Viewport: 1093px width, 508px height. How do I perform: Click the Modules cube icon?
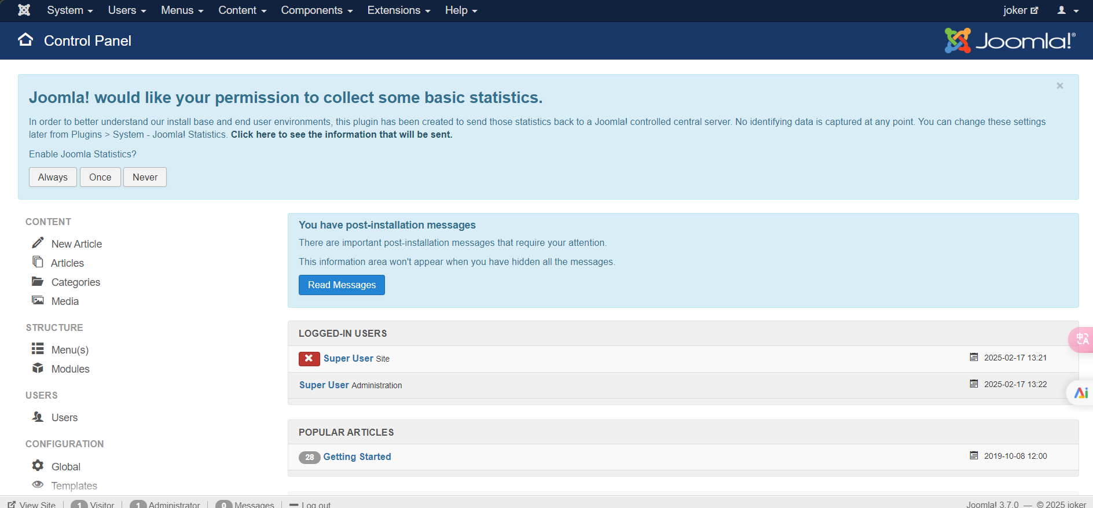tap(38, 368)
